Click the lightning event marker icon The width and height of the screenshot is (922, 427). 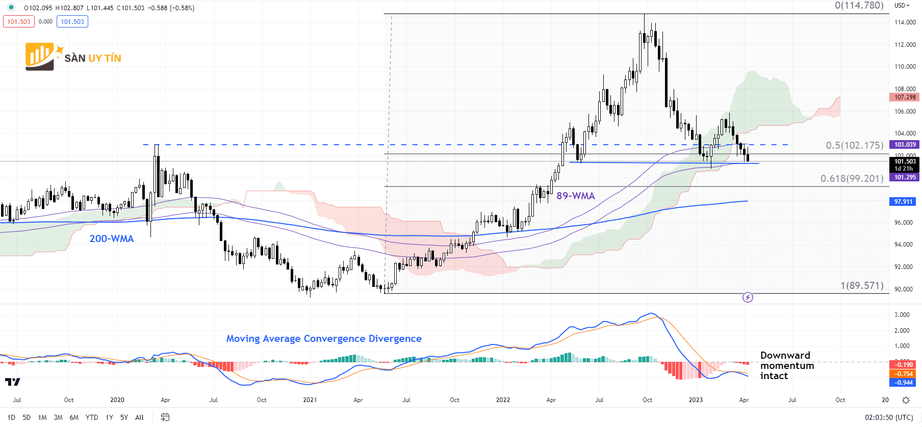[748, 297]
